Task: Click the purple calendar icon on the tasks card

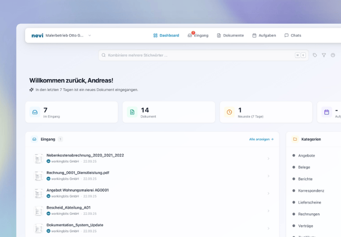Action: (x=326, y=112)
